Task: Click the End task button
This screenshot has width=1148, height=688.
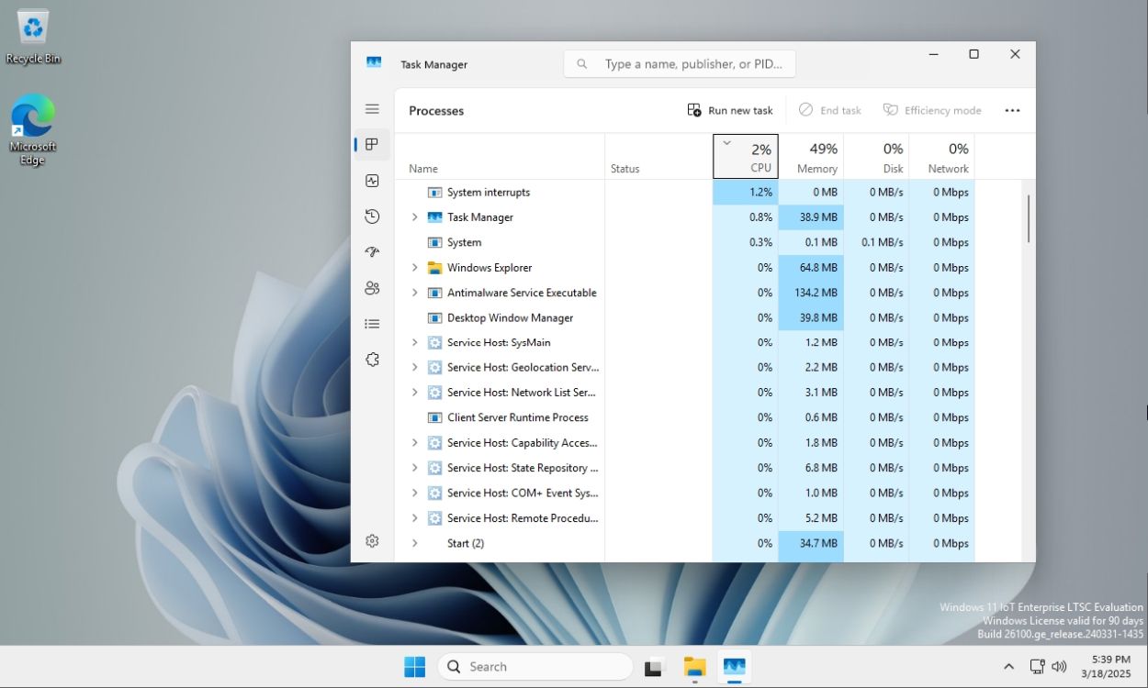Action: pos(829,109)
